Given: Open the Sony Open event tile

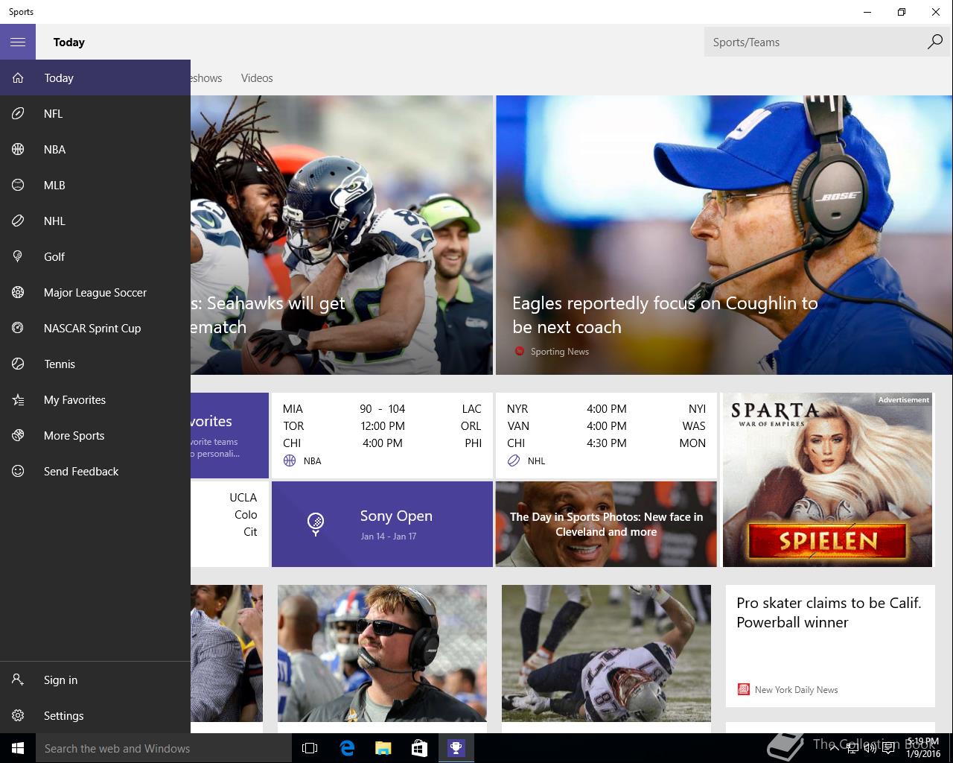Looking at the screenshot, I should coord(382,524).
